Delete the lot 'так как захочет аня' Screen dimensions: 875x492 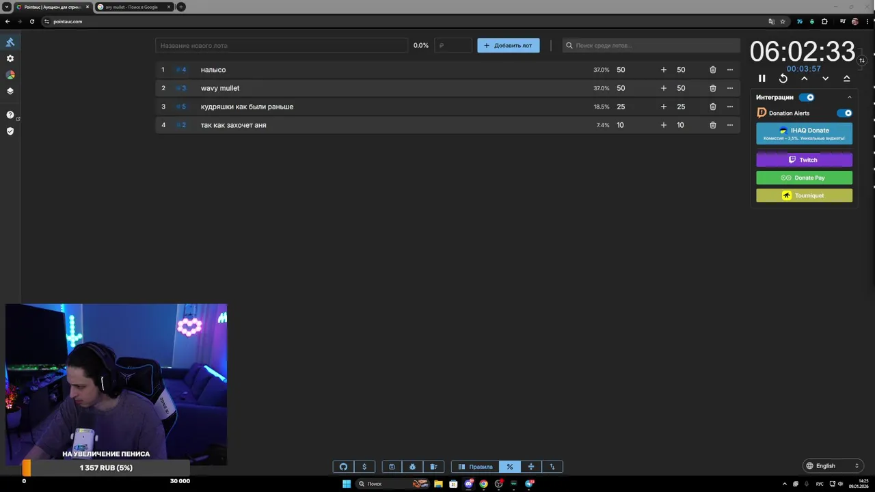713,125
